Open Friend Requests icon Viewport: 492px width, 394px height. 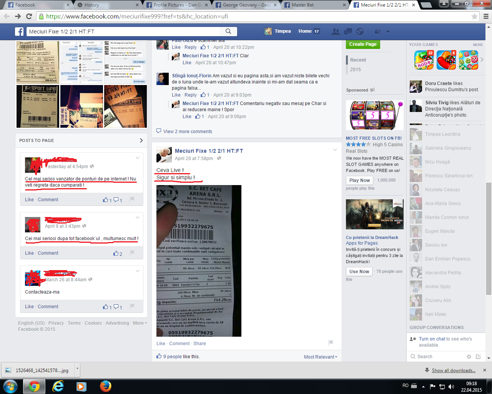[336, 32]
